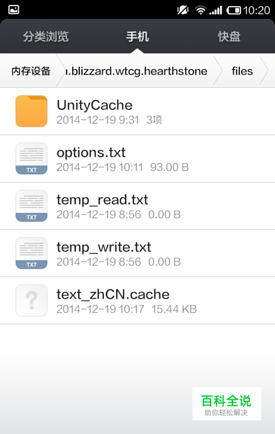Open the temp_write.txt list row

click(137, 253)
